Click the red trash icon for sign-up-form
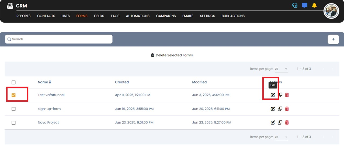This screenshot has height=146, width=344. coord(287,109)
